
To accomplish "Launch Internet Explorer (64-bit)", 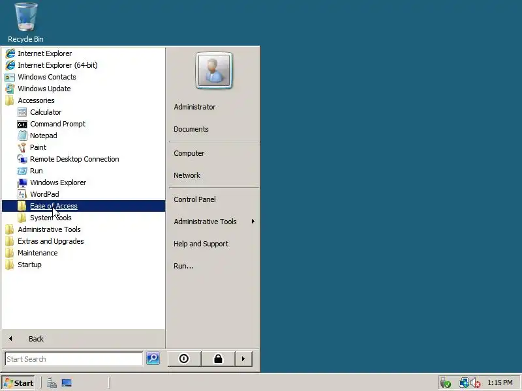I will click(84, 65).
